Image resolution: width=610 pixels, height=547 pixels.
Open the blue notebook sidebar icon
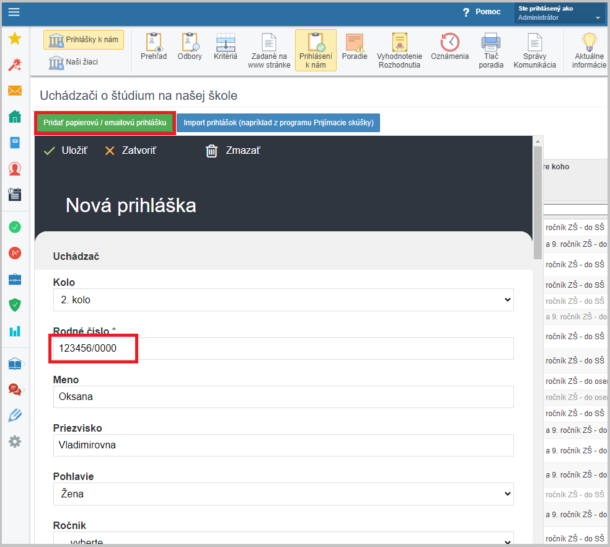pos(15,143)
